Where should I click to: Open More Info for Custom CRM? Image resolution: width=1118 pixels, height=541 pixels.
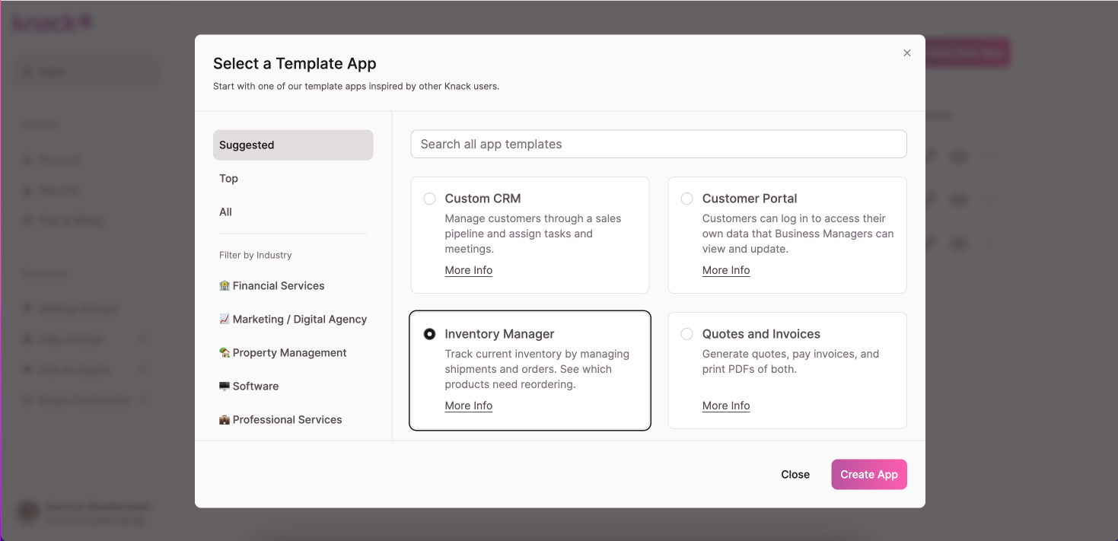tap(469, 271)
